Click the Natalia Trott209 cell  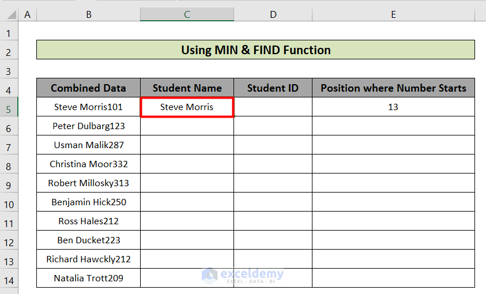coord(88,278)
